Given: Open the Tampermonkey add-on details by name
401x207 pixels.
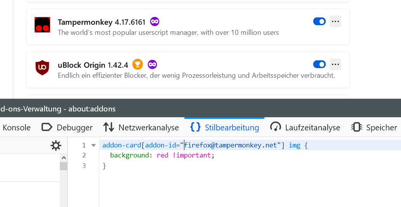Looking at the screenshot, I should (x=85, y=22).
